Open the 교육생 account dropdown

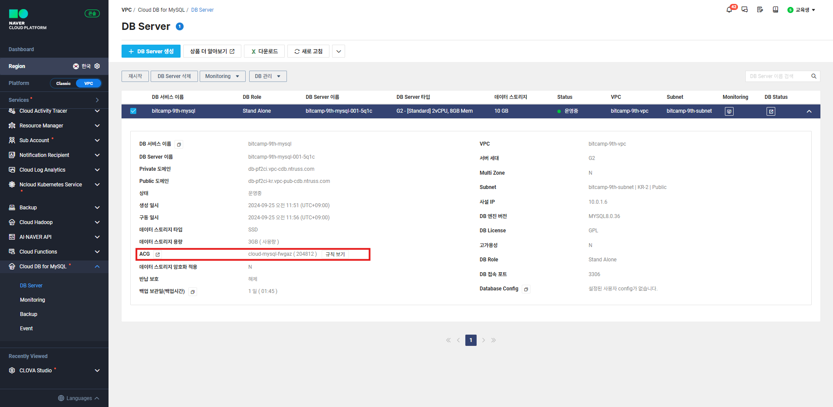pos(802,10)
